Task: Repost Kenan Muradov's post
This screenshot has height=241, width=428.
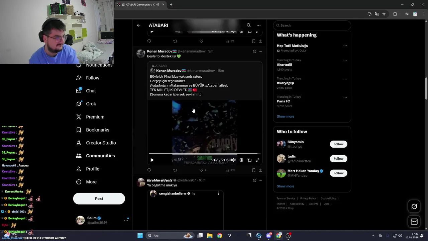Action: [175, 170]
